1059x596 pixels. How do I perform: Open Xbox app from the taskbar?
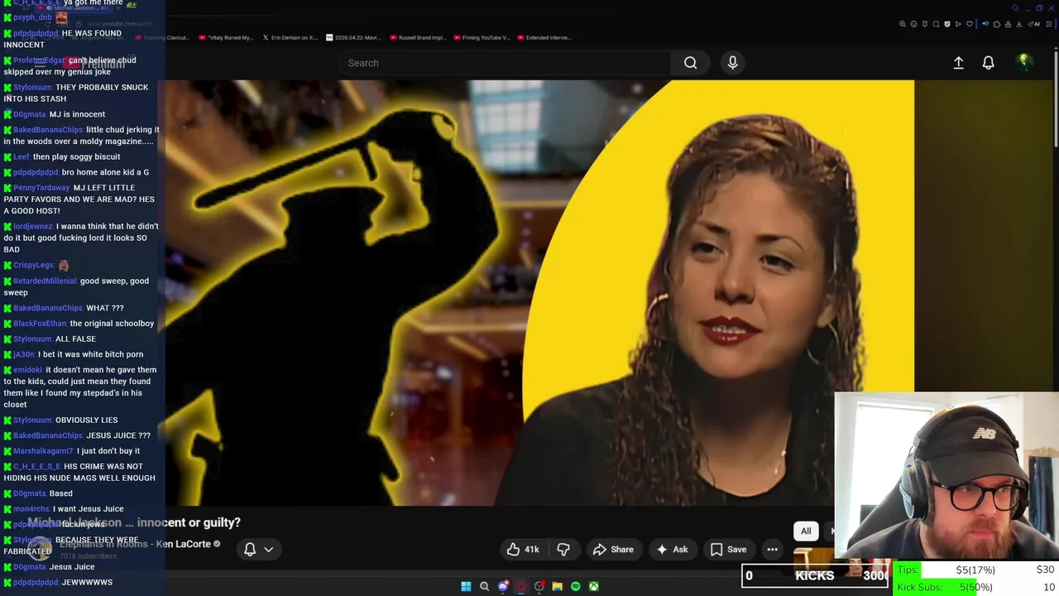coord(593,586)
